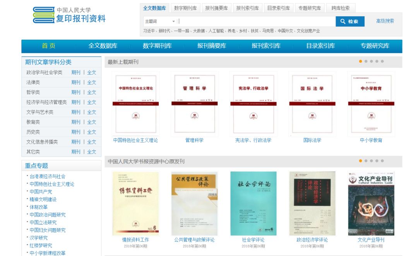The height and width of the screenshot is (256, 418).
Task: Click the 大数据 hot keyword
Action: 199,31
